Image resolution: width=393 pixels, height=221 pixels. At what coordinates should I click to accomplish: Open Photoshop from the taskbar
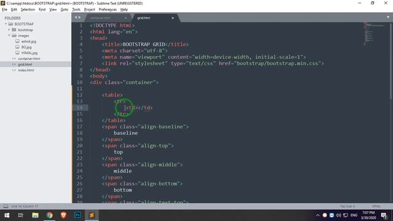pyautogui.click(x=77, y=215)
